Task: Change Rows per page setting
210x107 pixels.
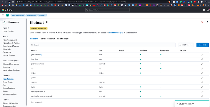Action: 38,102
